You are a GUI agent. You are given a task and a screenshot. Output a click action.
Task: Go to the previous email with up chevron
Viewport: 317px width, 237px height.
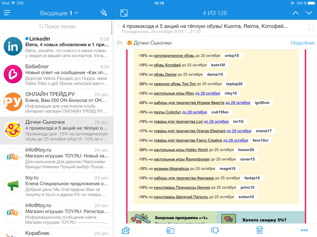(x=296, y=13)
